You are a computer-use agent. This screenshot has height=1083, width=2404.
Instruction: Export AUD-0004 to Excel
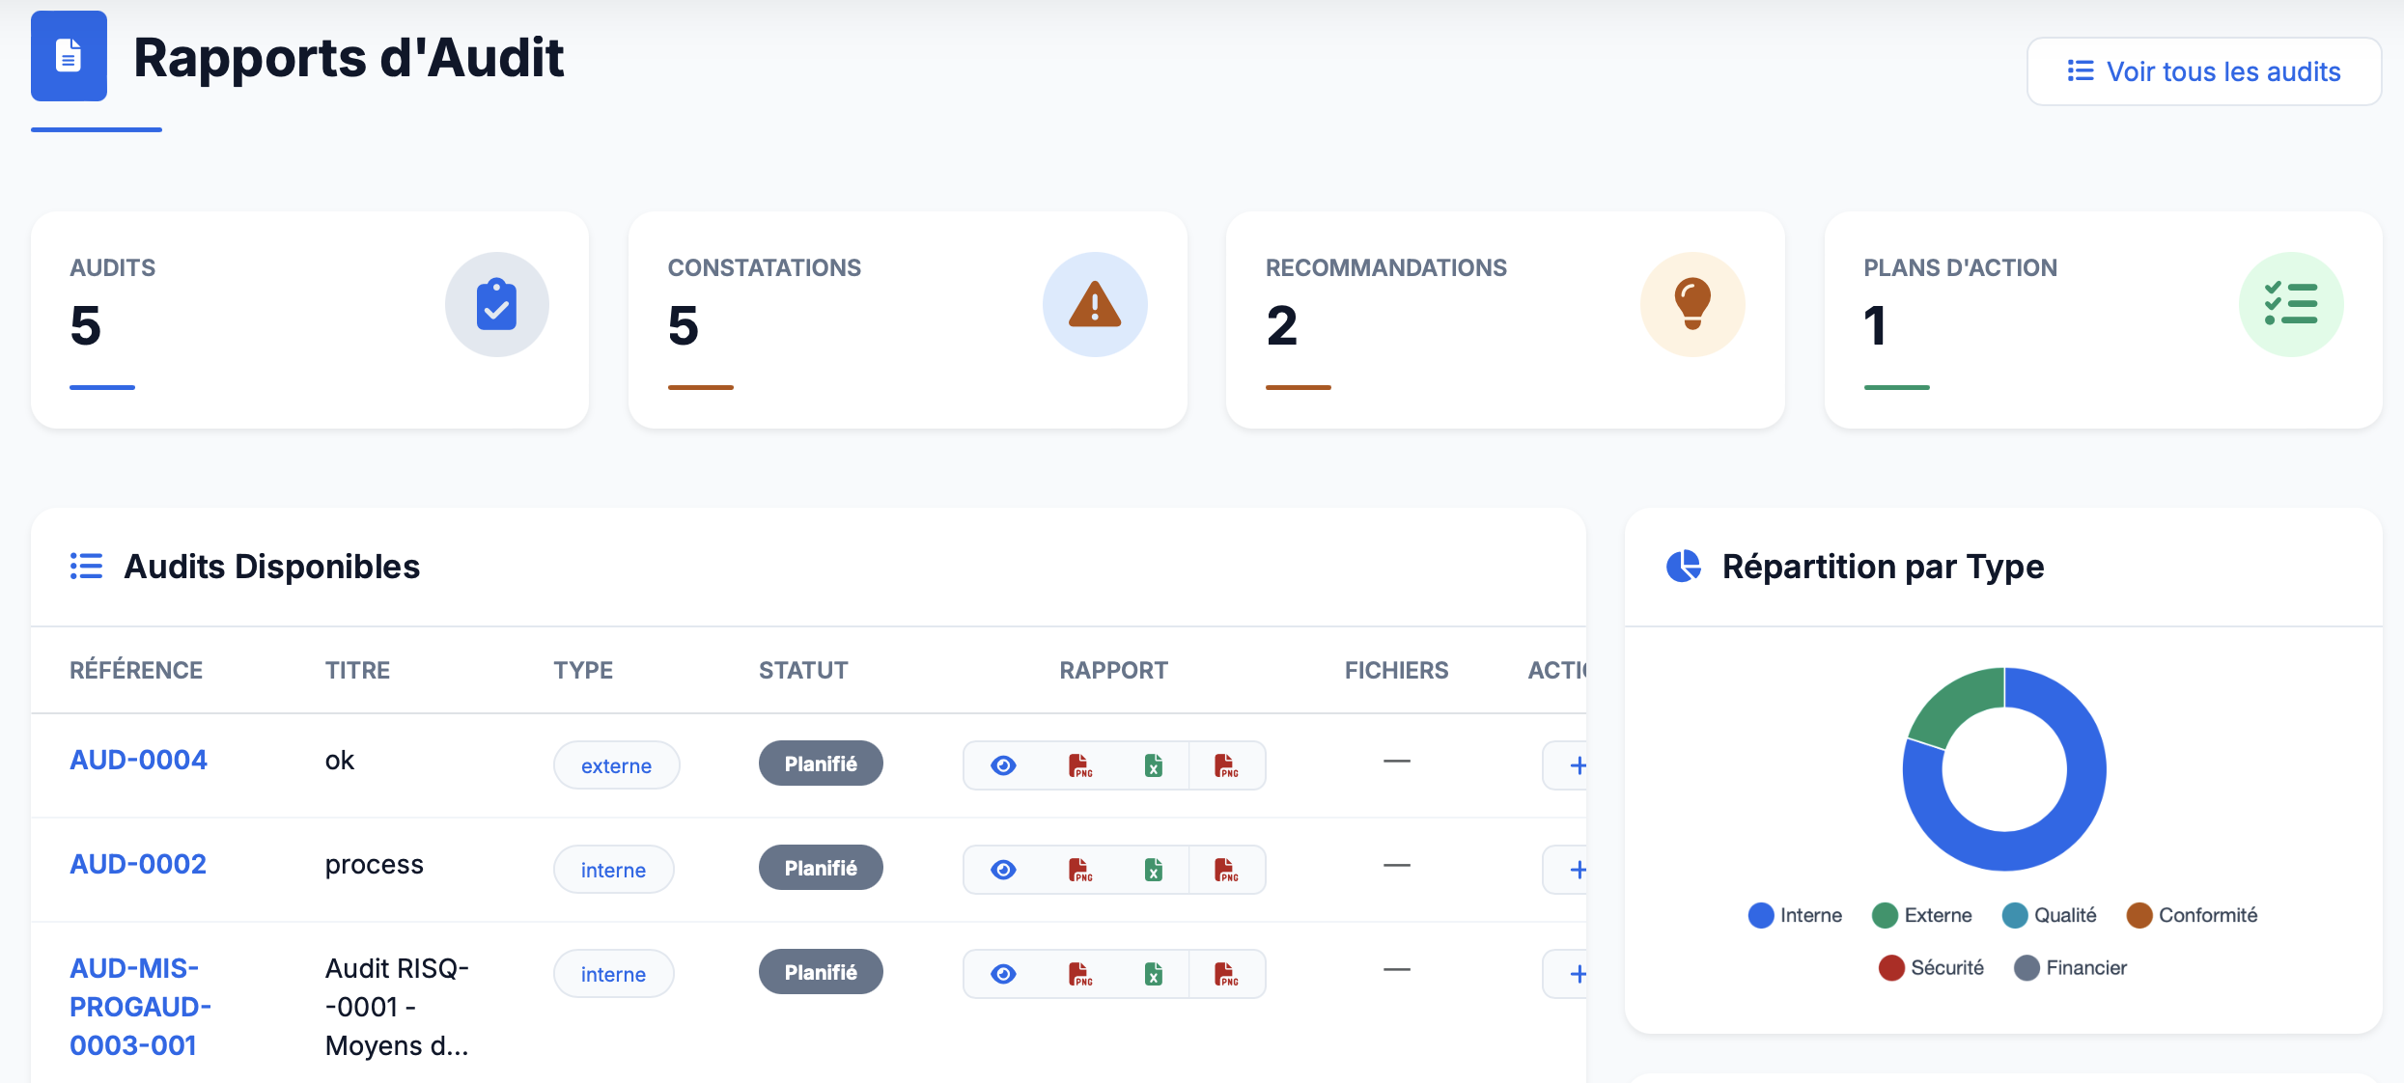point(1153,765)
